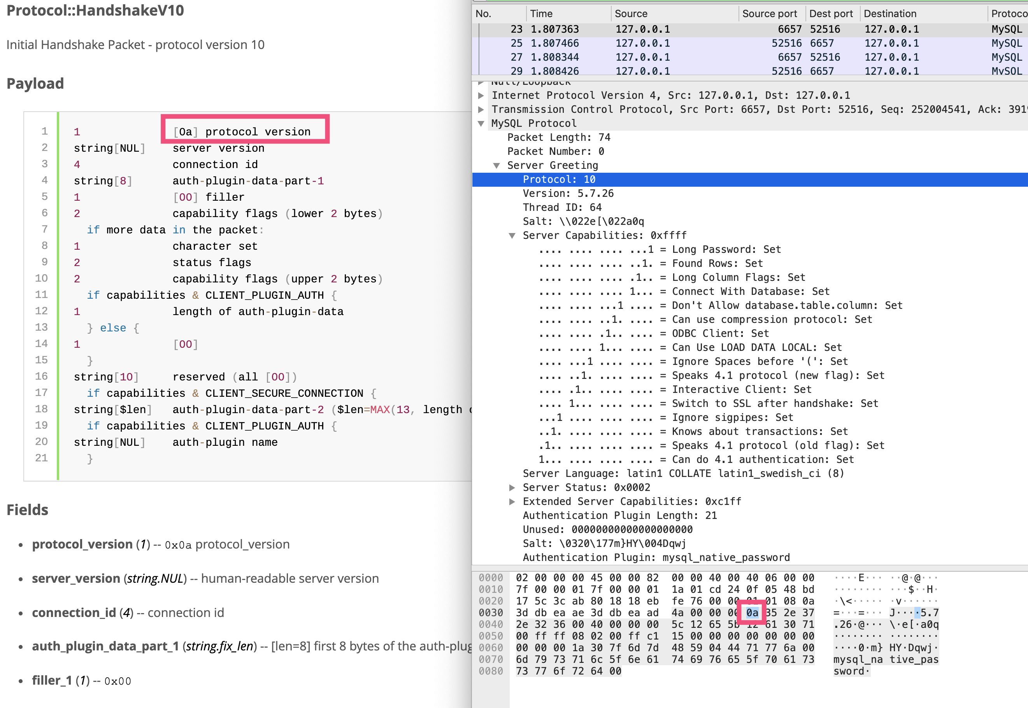Viewport: 1028px width, 708px height.
Task: Expand Extended Server Capabilities: 0xc1ff node
Action: [512, 502]
